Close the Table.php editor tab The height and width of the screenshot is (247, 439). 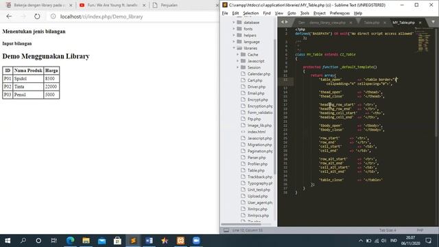point(385,23)
